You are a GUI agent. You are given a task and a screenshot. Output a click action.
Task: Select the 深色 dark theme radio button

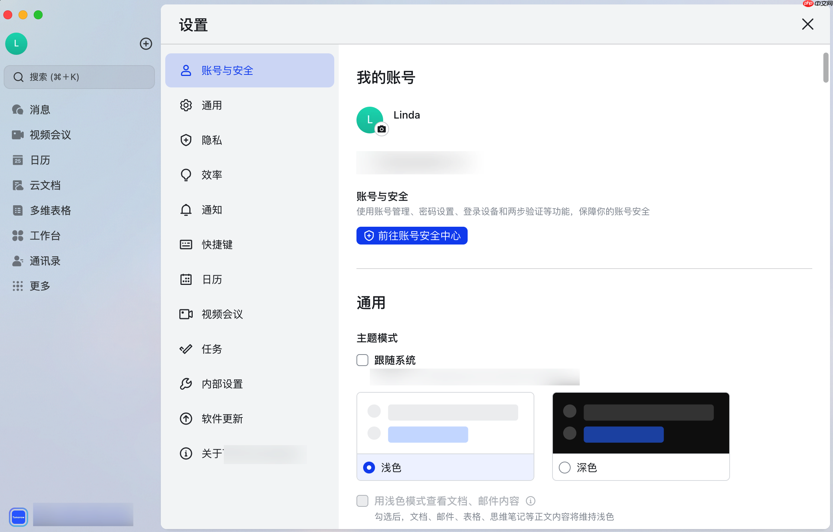(564, 468)
